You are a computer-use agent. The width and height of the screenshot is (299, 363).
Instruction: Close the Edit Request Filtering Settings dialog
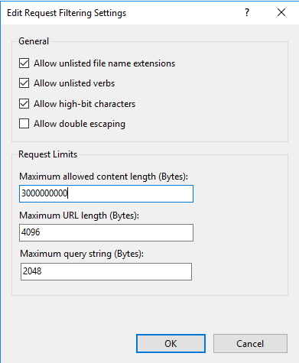pos(281,12)
